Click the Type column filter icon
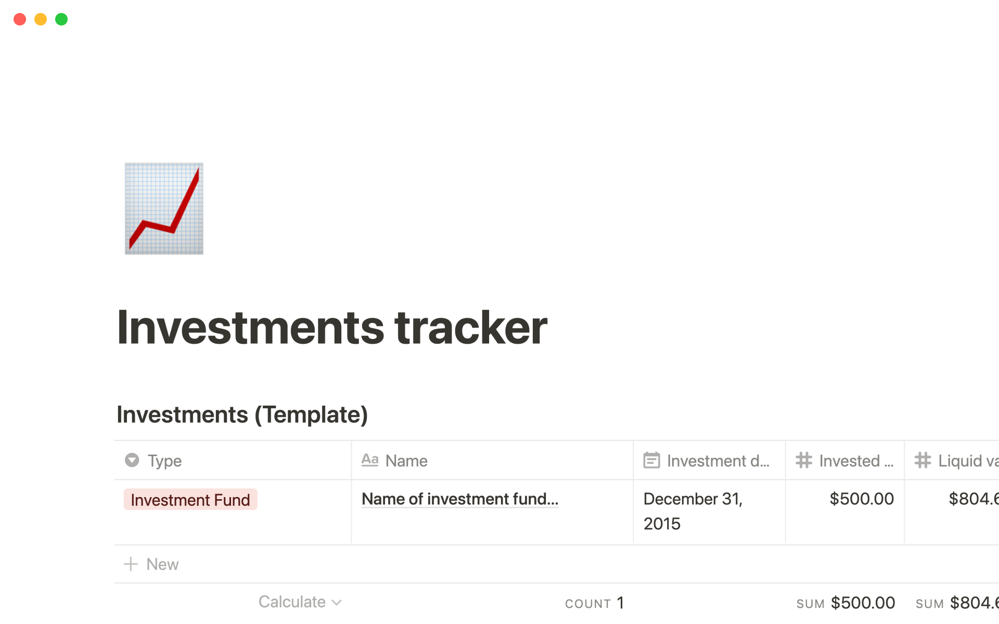Image resolution: width=999 pixels, height=624 pixels. (132, 460)
